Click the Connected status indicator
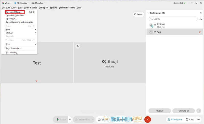 pyautogui.click(x=180, y=3)
